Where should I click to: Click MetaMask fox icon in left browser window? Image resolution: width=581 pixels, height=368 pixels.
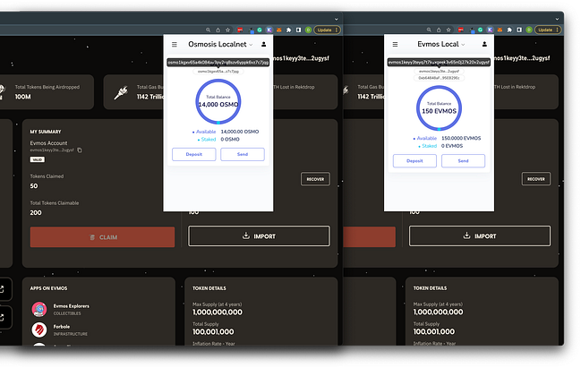(x=279, y=30)
